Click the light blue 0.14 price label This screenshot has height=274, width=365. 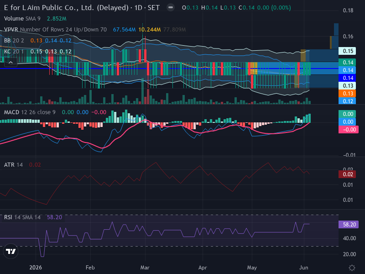coord(347,70)
